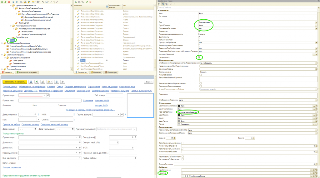This screenshot has height=178, width=320.
Task: Click Полное имя input field
Action: coord(50,101)
